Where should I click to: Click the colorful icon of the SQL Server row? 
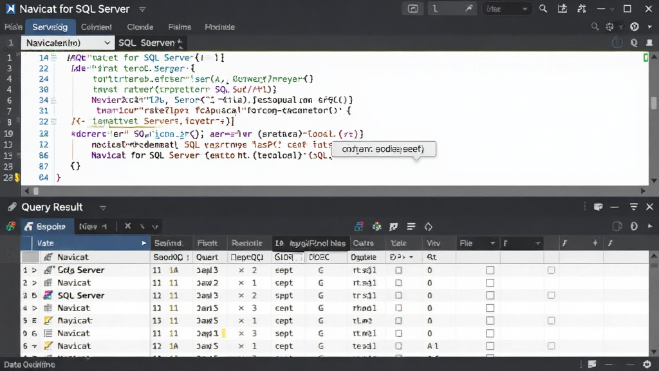tap(48, 295)
